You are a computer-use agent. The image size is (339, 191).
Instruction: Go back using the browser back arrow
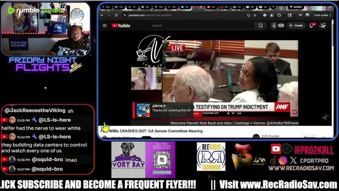click(102, 15)
